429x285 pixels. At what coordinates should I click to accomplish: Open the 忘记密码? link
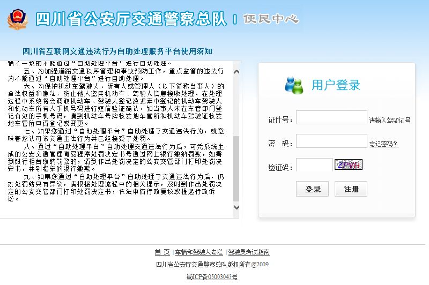(x=384, y=144)
